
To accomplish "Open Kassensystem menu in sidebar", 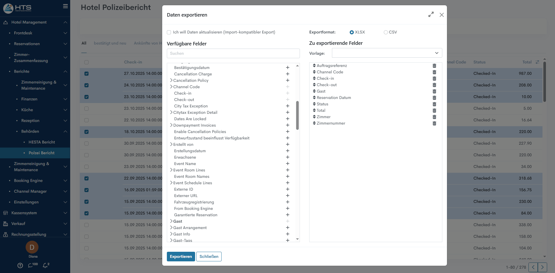I will coord(24,213).
